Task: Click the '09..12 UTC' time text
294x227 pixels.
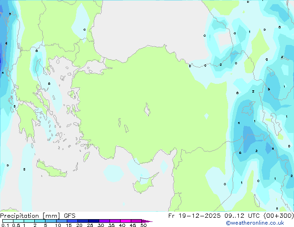Action: click(242, 216)
